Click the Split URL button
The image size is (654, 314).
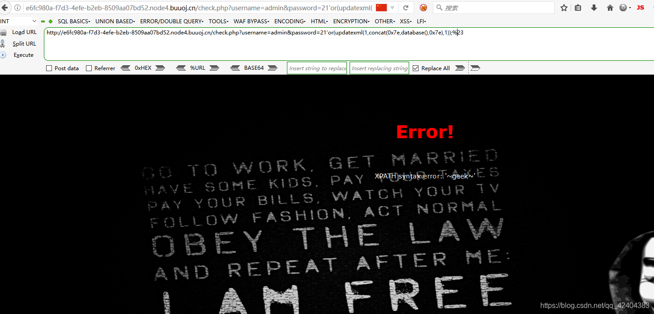pyautogui.click(x=24, y=43)
